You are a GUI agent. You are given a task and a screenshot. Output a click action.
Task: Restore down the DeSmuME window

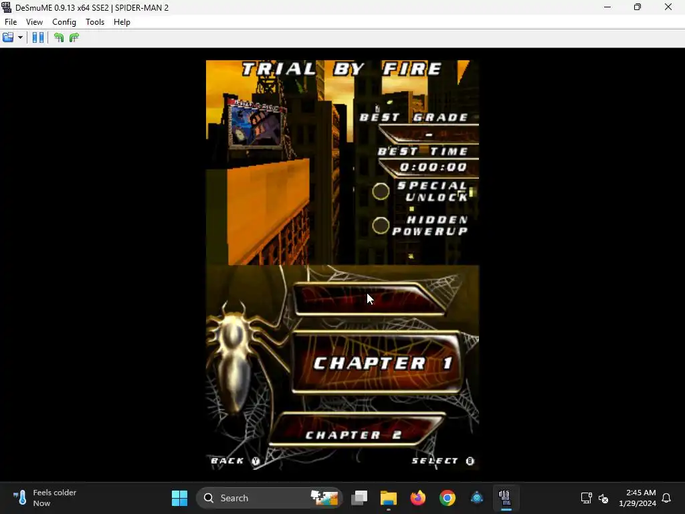[638, 7]
